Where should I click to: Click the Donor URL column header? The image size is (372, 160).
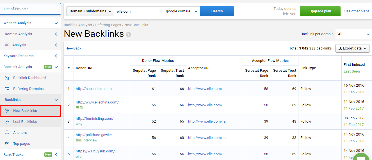pos(85,68)
